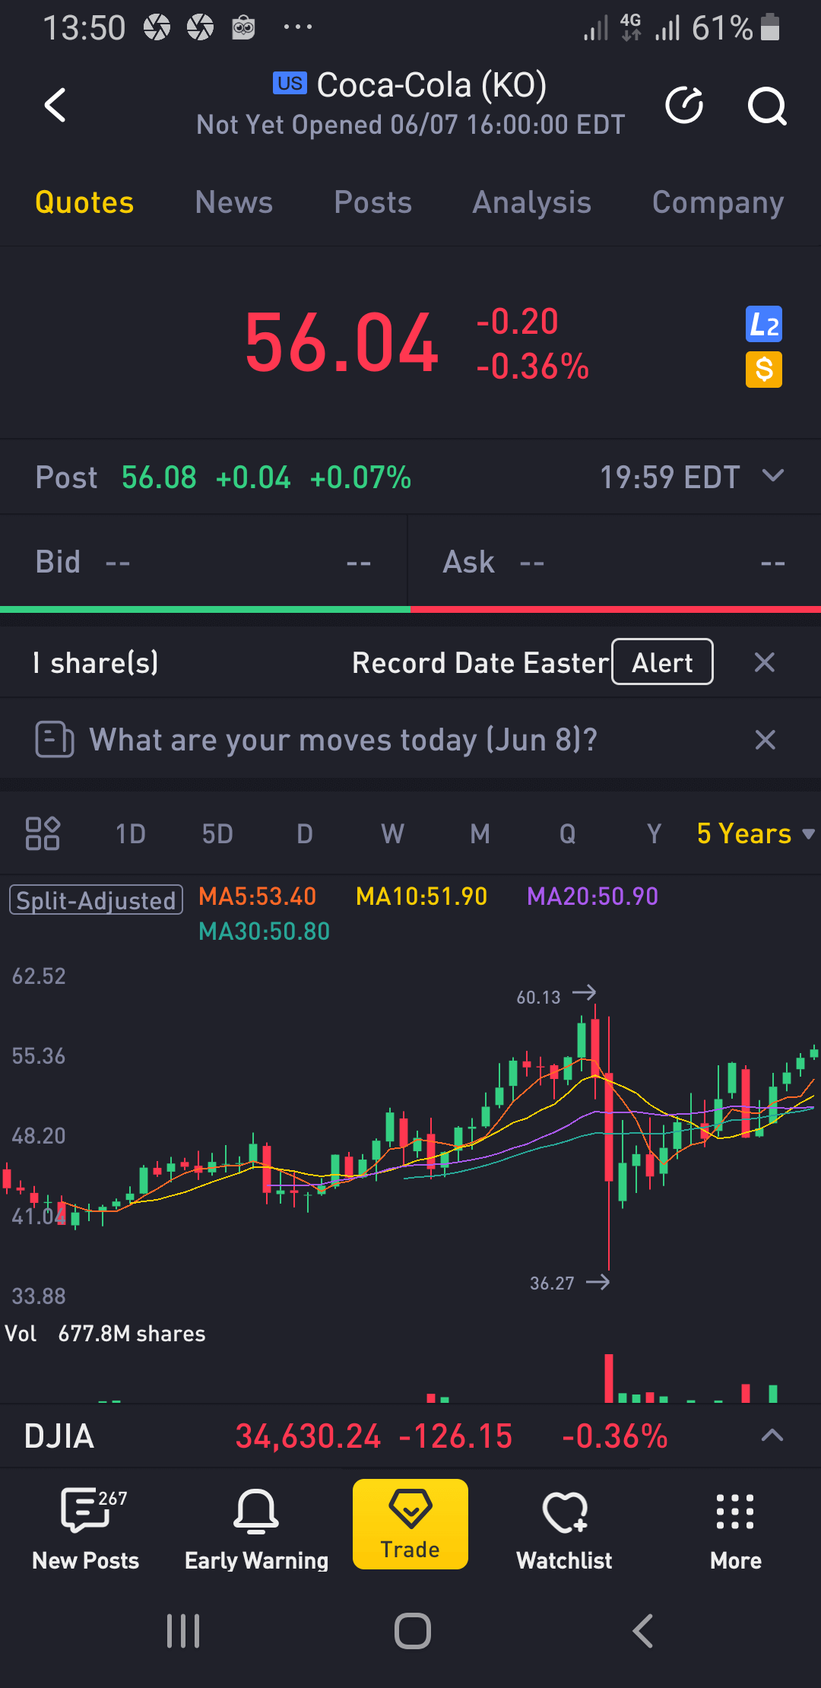Select the 5D chart period
Viewport: 821px width, 1688px height.
coord(217,834)
